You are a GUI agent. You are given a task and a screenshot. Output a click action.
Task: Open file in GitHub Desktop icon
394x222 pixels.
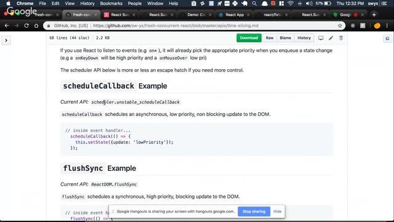[321, 38]
